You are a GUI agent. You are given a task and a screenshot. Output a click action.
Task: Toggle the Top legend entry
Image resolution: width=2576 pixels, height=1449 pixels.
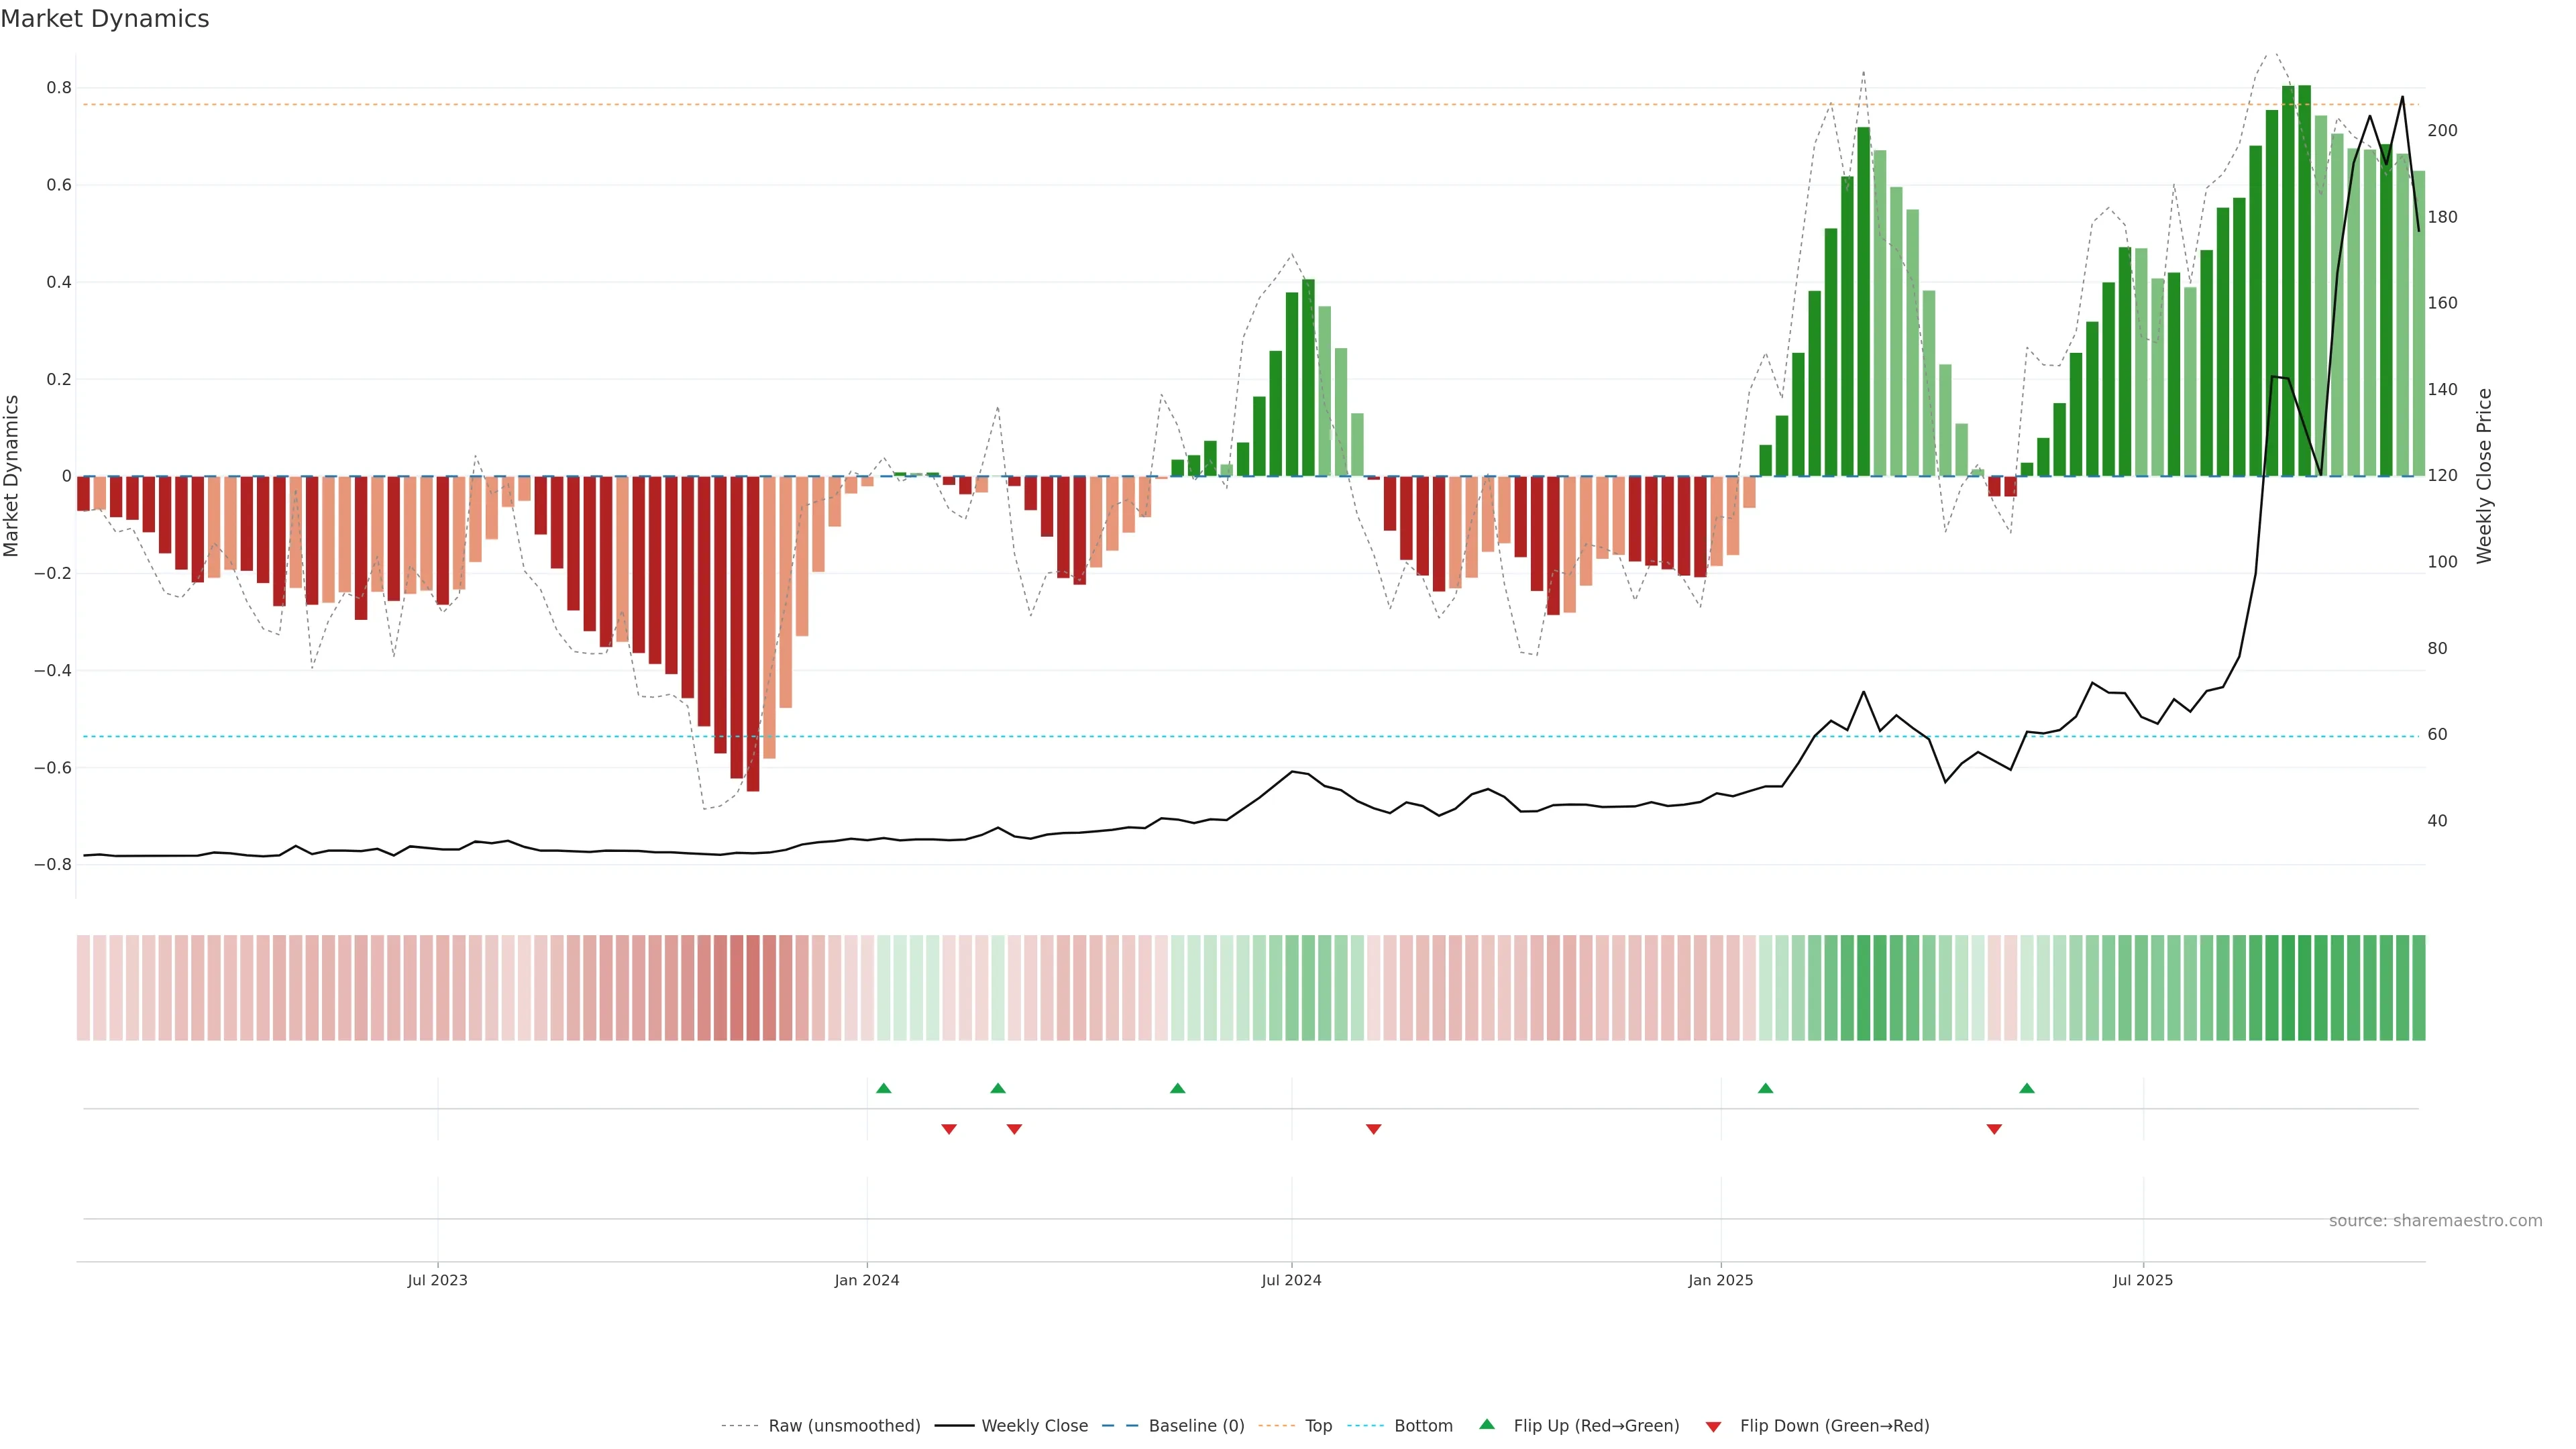1318,1426
